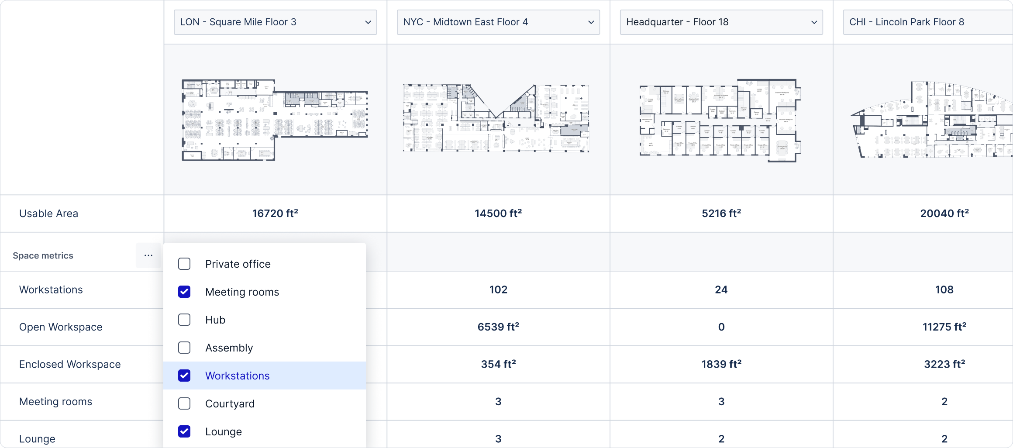Click the chevron on LON - Square Mile Floor 3
Image resolution: width=1013 pixels, height=448 pixels.
click(368, 22)
